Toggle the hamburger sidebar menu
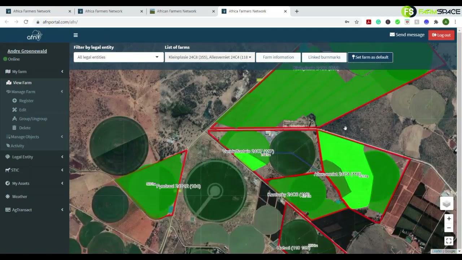The image size is (462, 260). [75, 35]
